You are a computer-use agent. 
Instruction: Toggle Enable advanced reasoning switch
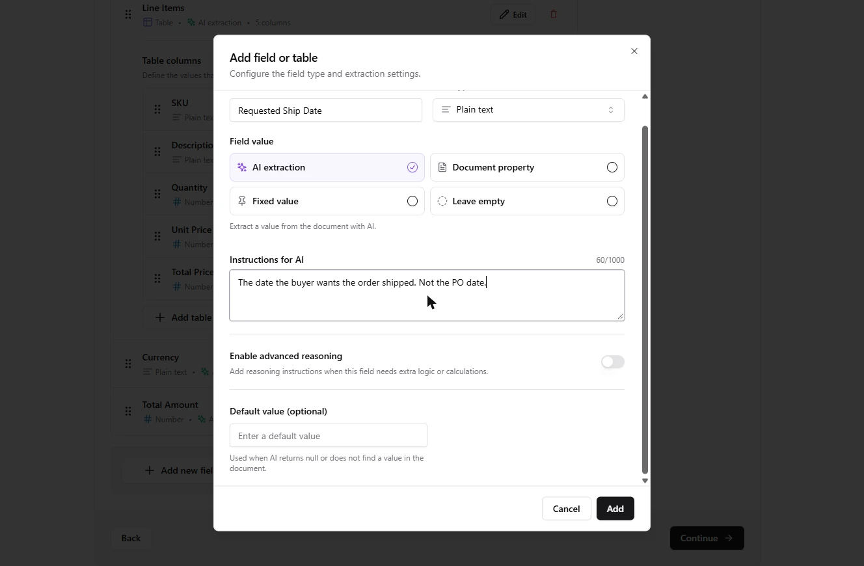(x=612, y=362)
